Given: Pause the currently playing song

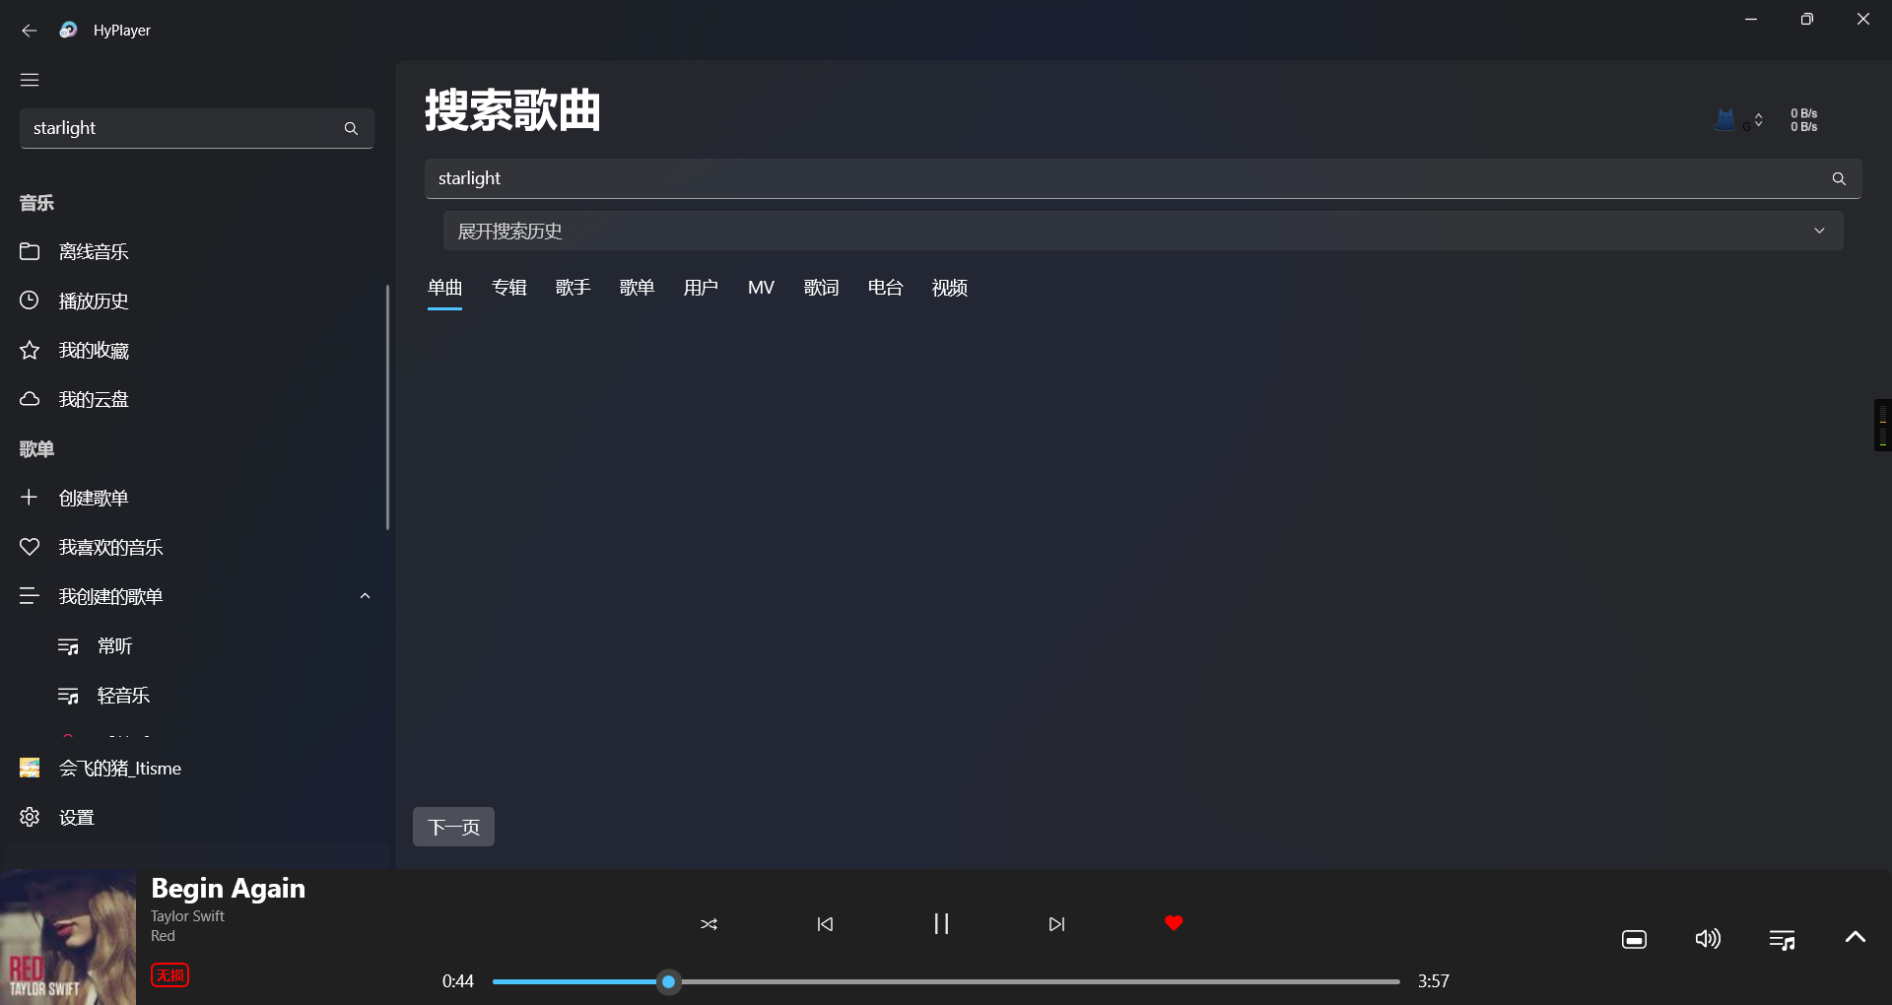Looking at the screenshot, I should pyautogui.click(x=940, y=923).
